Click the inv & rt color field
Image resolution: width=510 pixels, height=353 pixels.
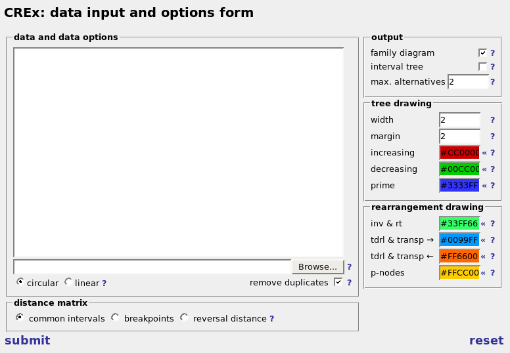coord(459,224)
